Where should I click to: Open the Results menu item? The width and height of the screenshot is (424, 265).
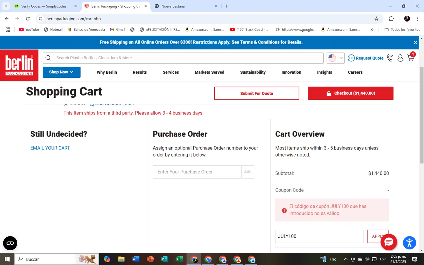140,72
